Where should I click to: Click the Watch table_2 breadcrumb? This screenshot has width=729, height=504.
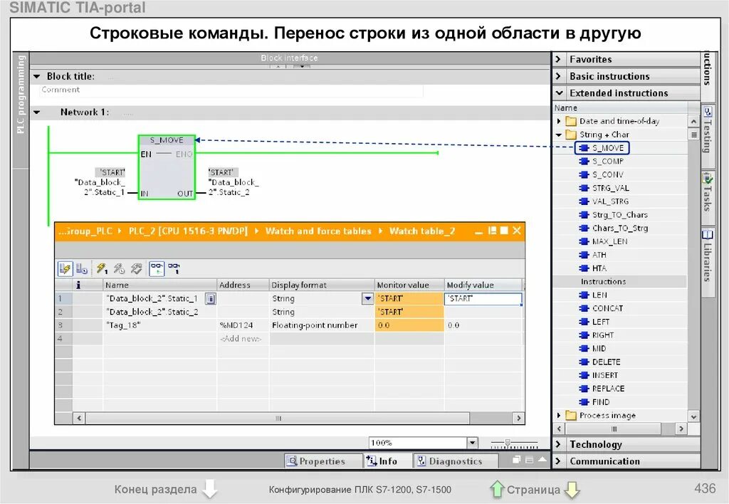tap(422, 231)
